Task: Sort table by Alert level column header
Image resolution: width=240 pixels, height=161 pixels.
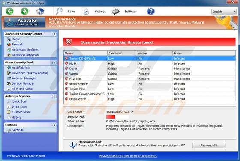Action: 122,53
